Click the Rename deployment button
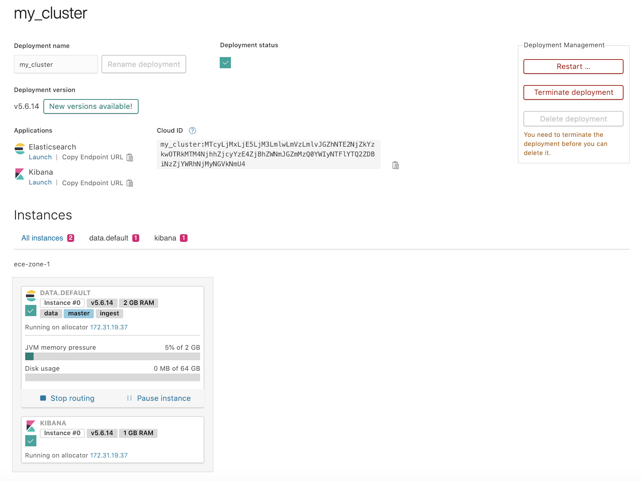This screenshot has width=641, height=481. (x=144, y=64)
